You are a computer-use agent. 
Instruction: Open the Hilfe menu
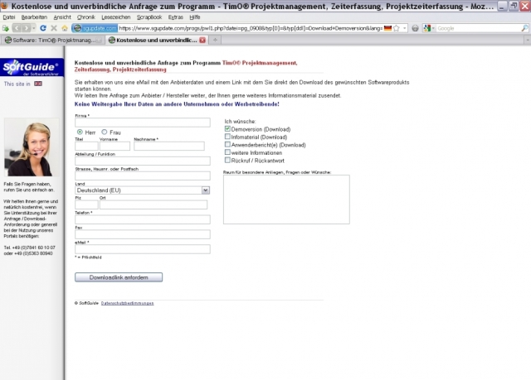pyautogui.click(x=195, y=17)
